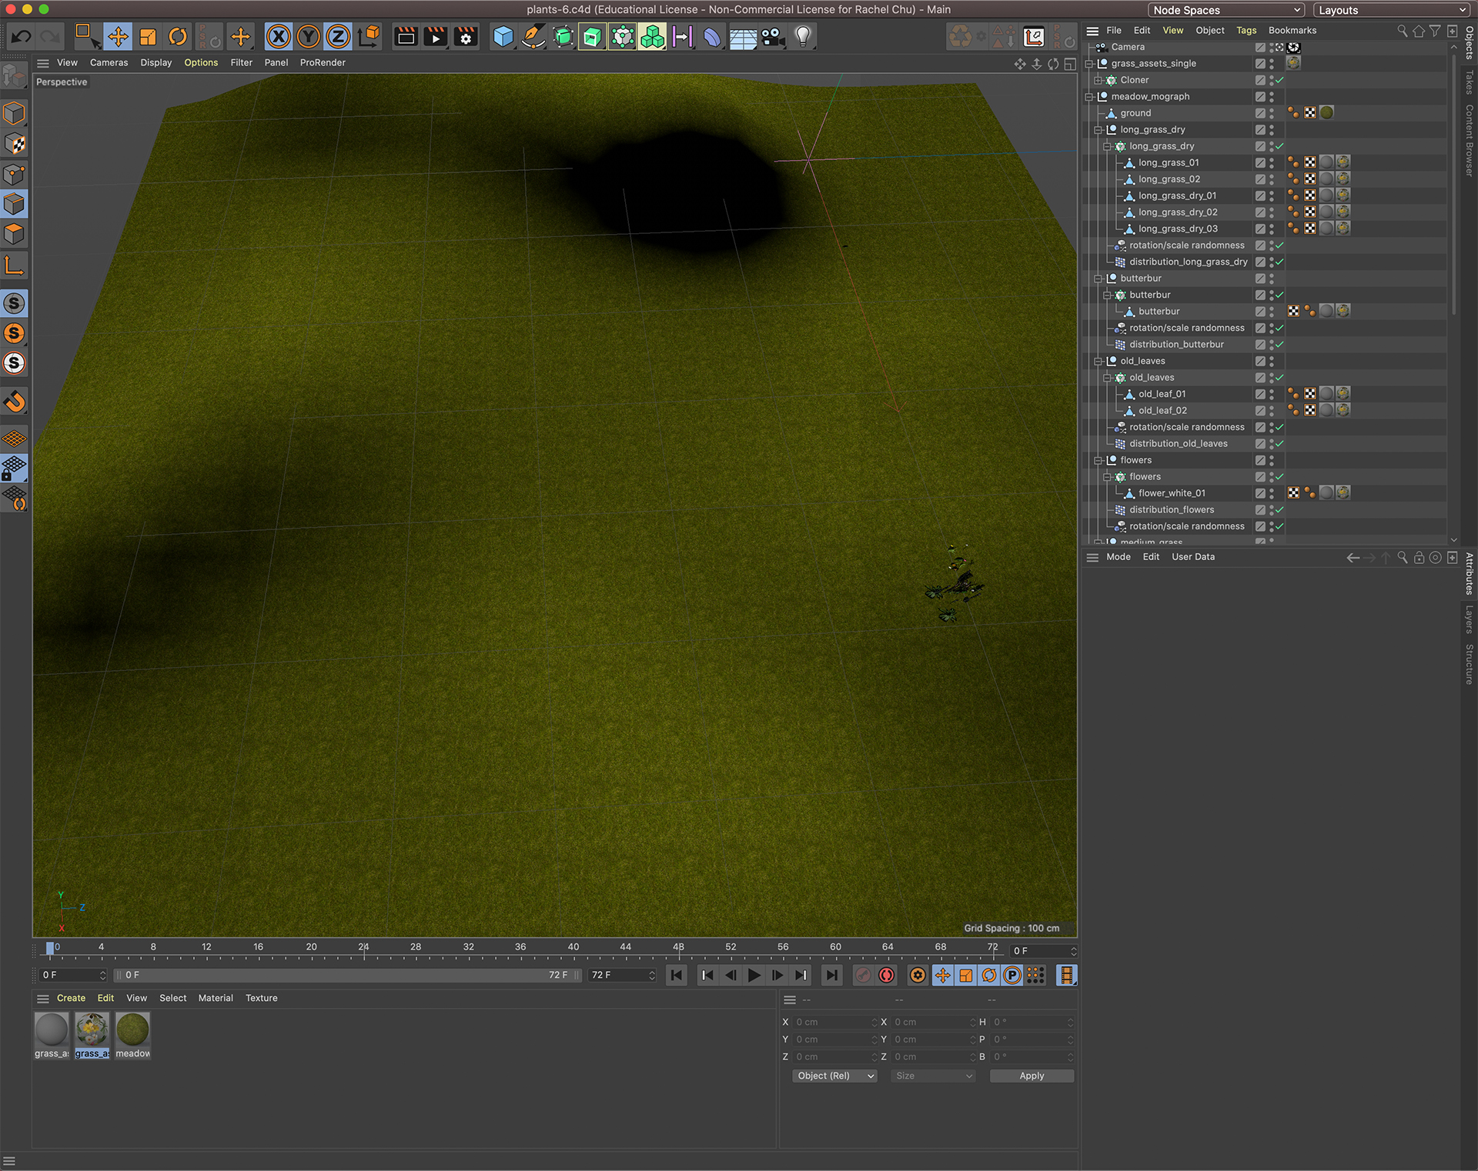Image resolution: width=1478 pixels, height=1171 pixels.
Task: Open the Tags menu in Objects panel
Action: pos(1246,30)
